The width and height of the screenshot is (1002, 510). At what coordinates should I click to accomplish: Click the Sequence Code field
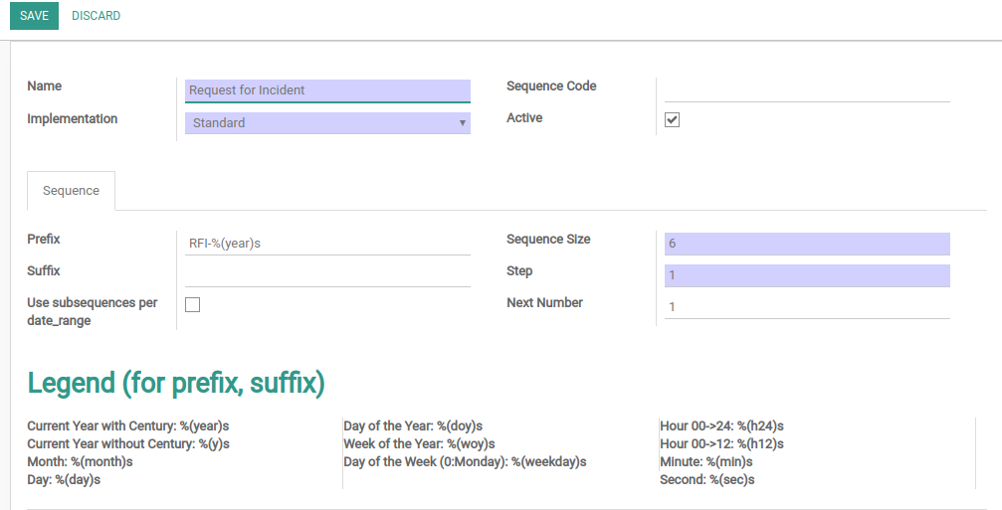click(x=807, y=90)
